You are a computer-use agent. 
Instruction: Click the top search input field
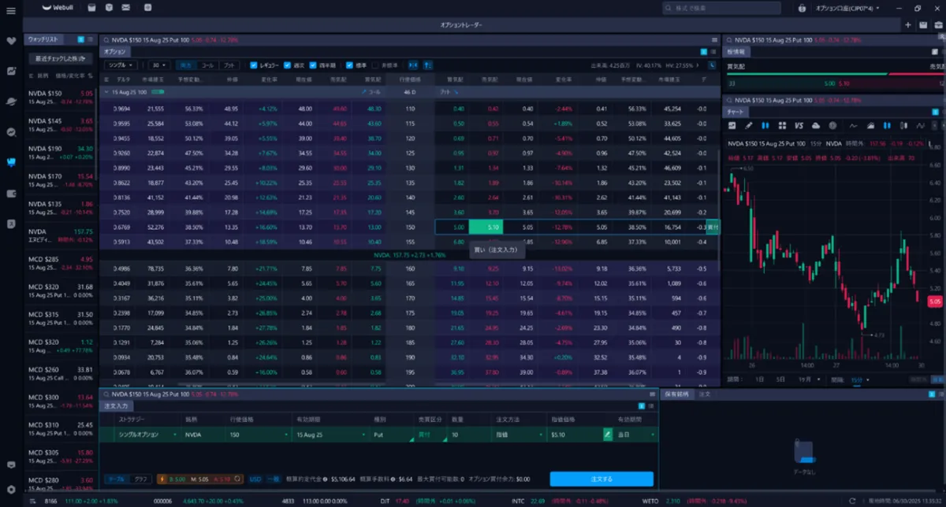coord(721,8)
